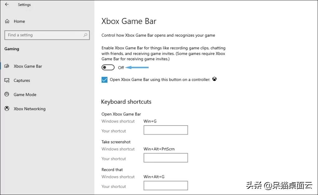Click the Take screenshot label
The height and width of the screenshot is (195, 318).
tap(116, 142)
